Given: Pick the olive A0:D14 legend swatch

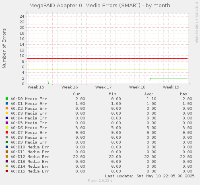Looking at the screenshot, I should coord(7,166).
